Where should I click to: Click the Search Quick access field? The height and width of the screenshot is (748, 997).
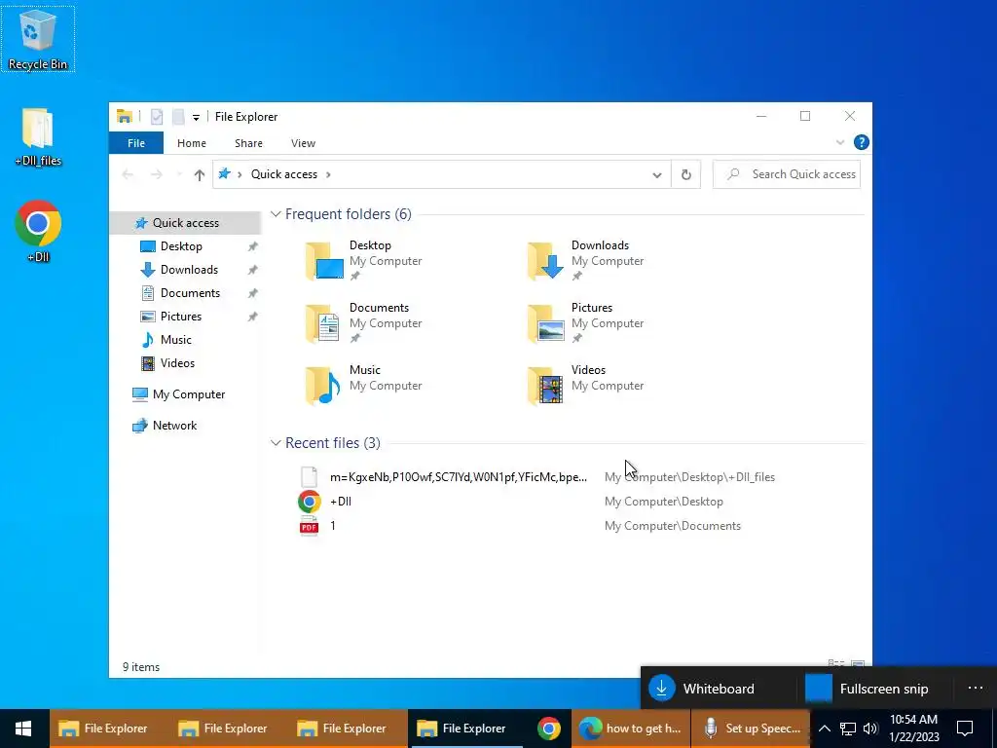[x=787, y=174]
